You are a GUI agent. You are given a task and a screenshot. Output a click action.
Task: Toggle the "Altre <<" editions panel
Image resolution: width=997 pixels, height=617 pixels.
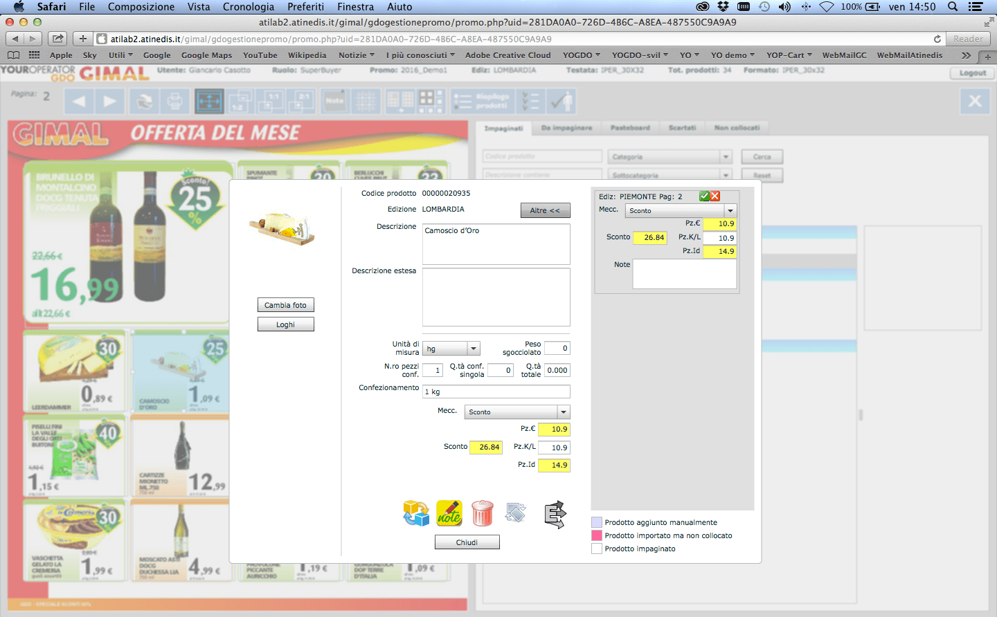point(545,210)
